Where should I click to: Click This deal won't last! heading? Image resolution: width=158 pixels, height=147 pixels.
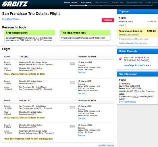[x=74, y=33]
